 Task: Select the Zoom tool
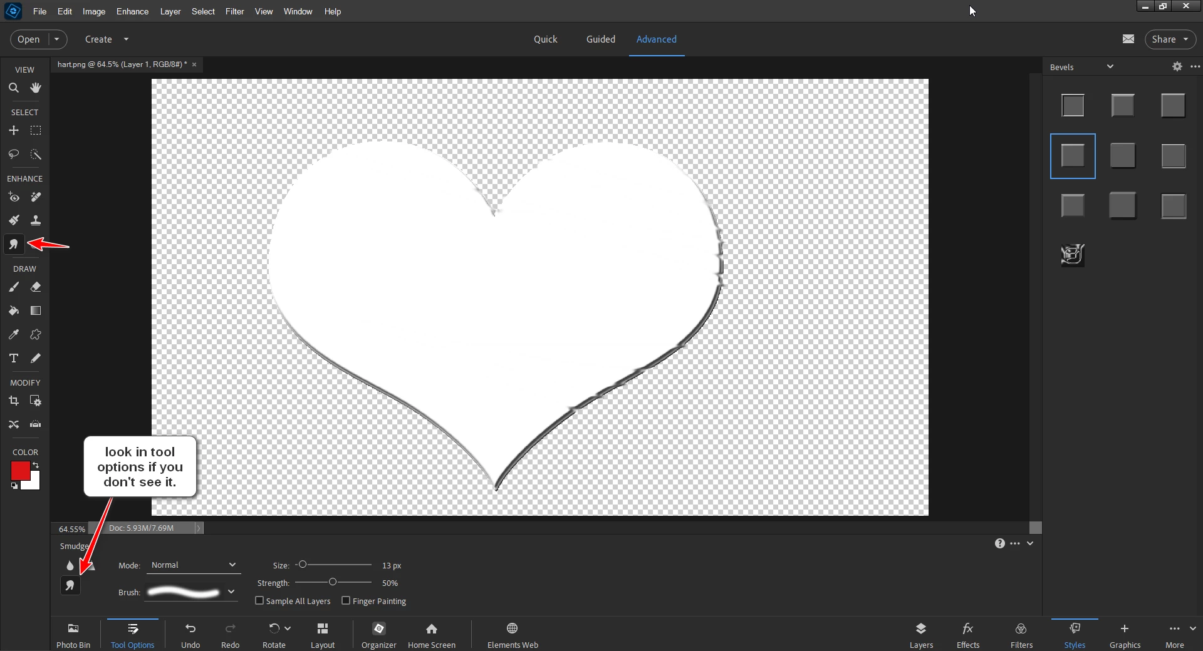click(14, 88)
